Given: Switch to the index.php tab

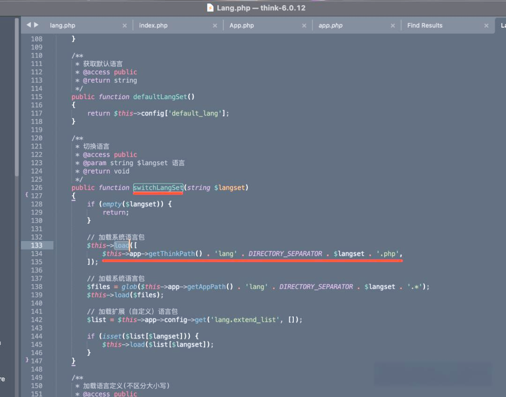Looking at the screenshot, I should (x=153, y=25).
